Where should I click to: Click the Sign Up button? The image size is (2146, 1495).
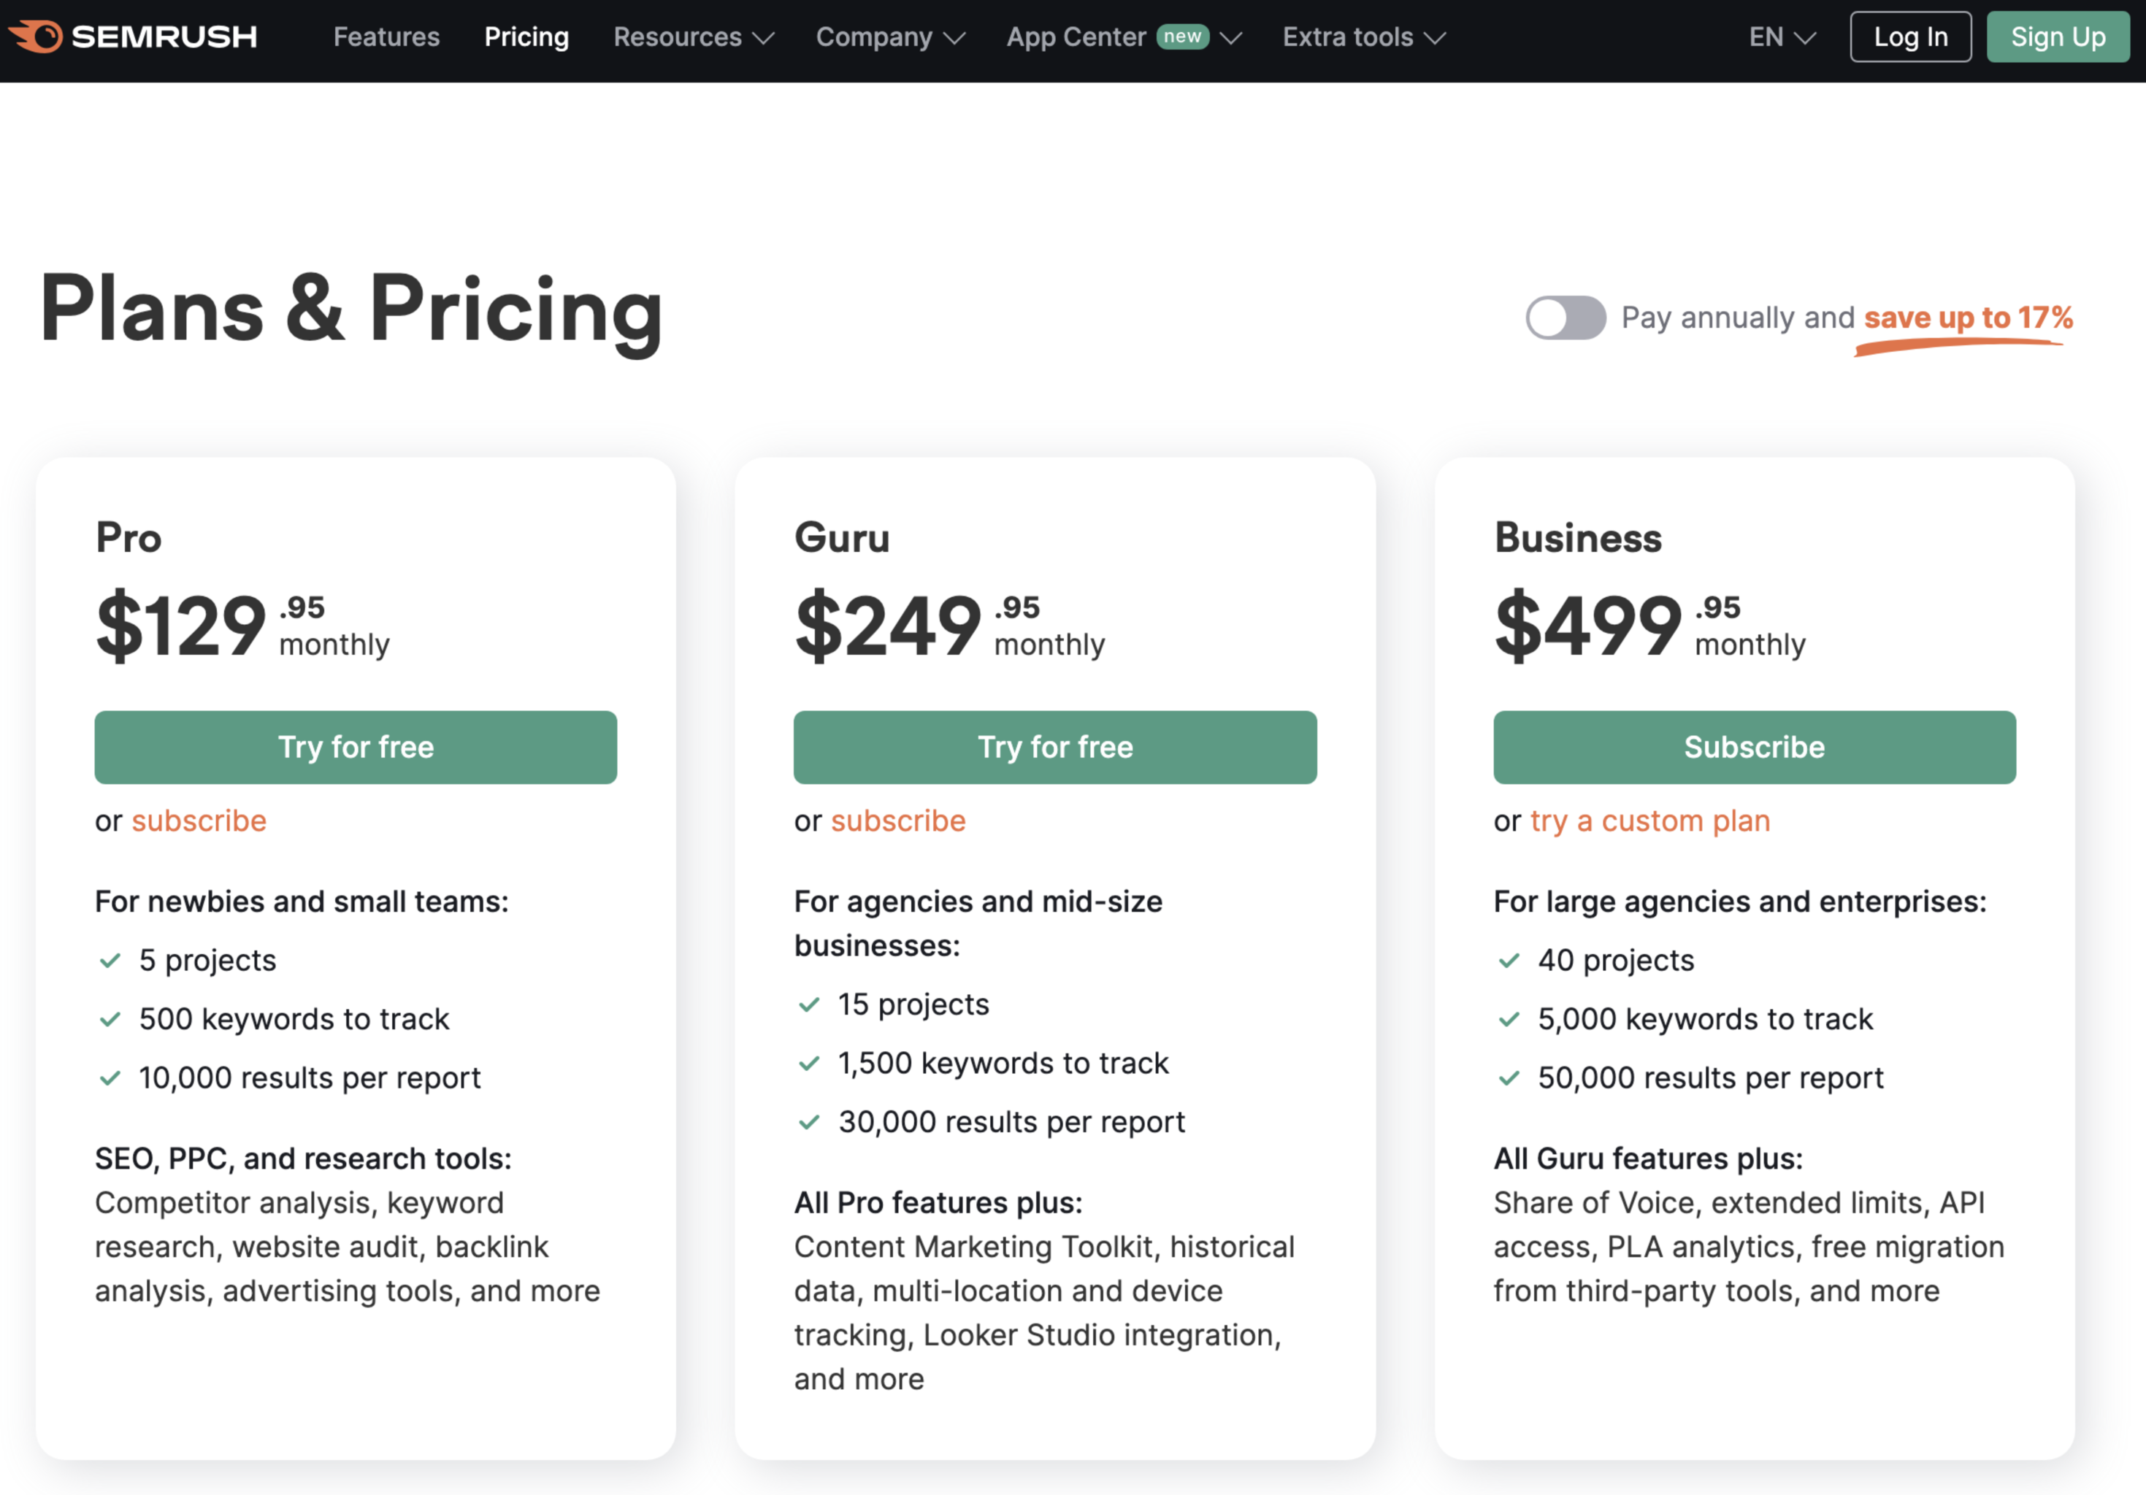(x=2058, y=36)
